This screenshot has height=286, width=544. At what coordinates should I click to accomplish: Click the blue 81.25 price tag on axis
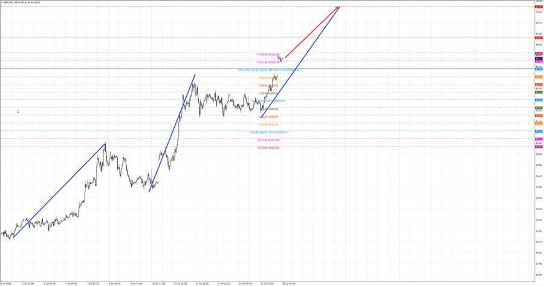click(539, 132)
